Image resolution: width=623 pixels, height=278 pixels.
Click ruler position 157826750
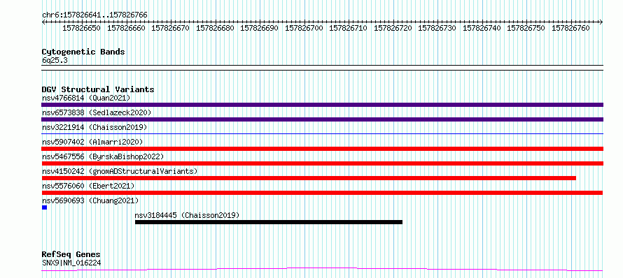point(526,28)
